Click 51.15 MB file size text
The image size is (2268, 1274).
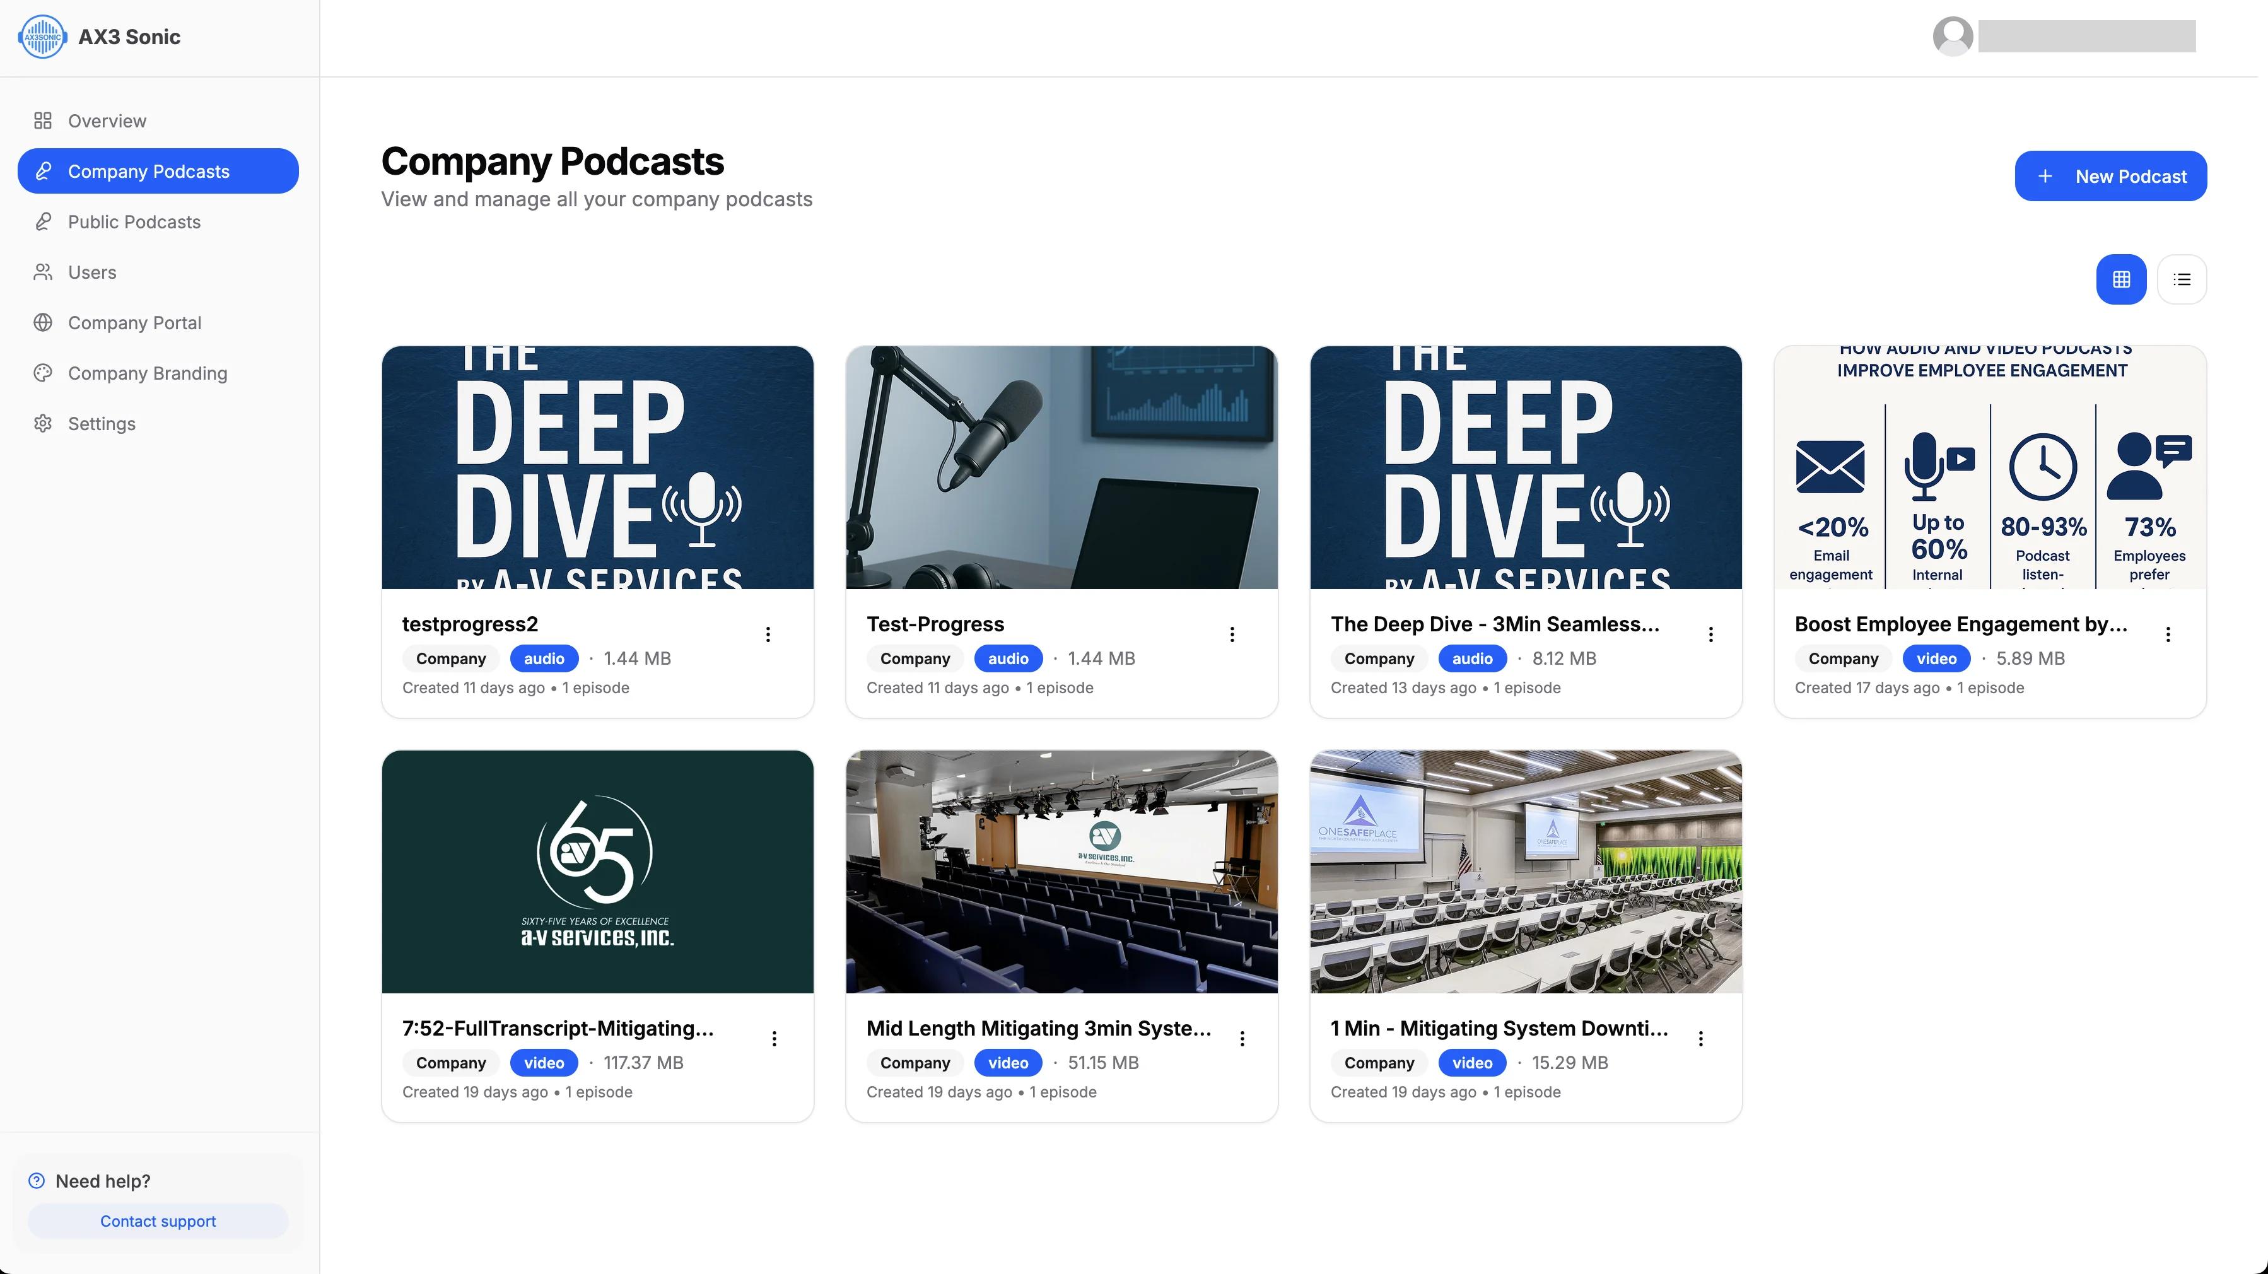pyautogui.click(x=1103, y=1063)
